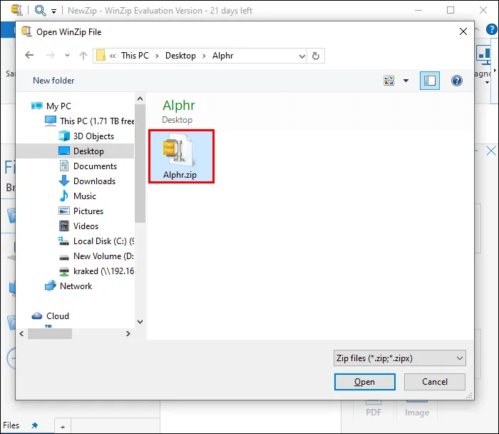Click WinZip app icon in title bar
Image resolution: width=499 pixels, height=434 pixels.
pos(16,10)
